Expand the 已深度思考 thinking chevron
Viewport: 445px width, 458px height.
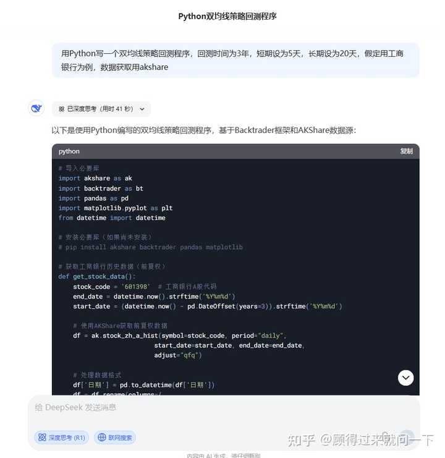[142, 109]
